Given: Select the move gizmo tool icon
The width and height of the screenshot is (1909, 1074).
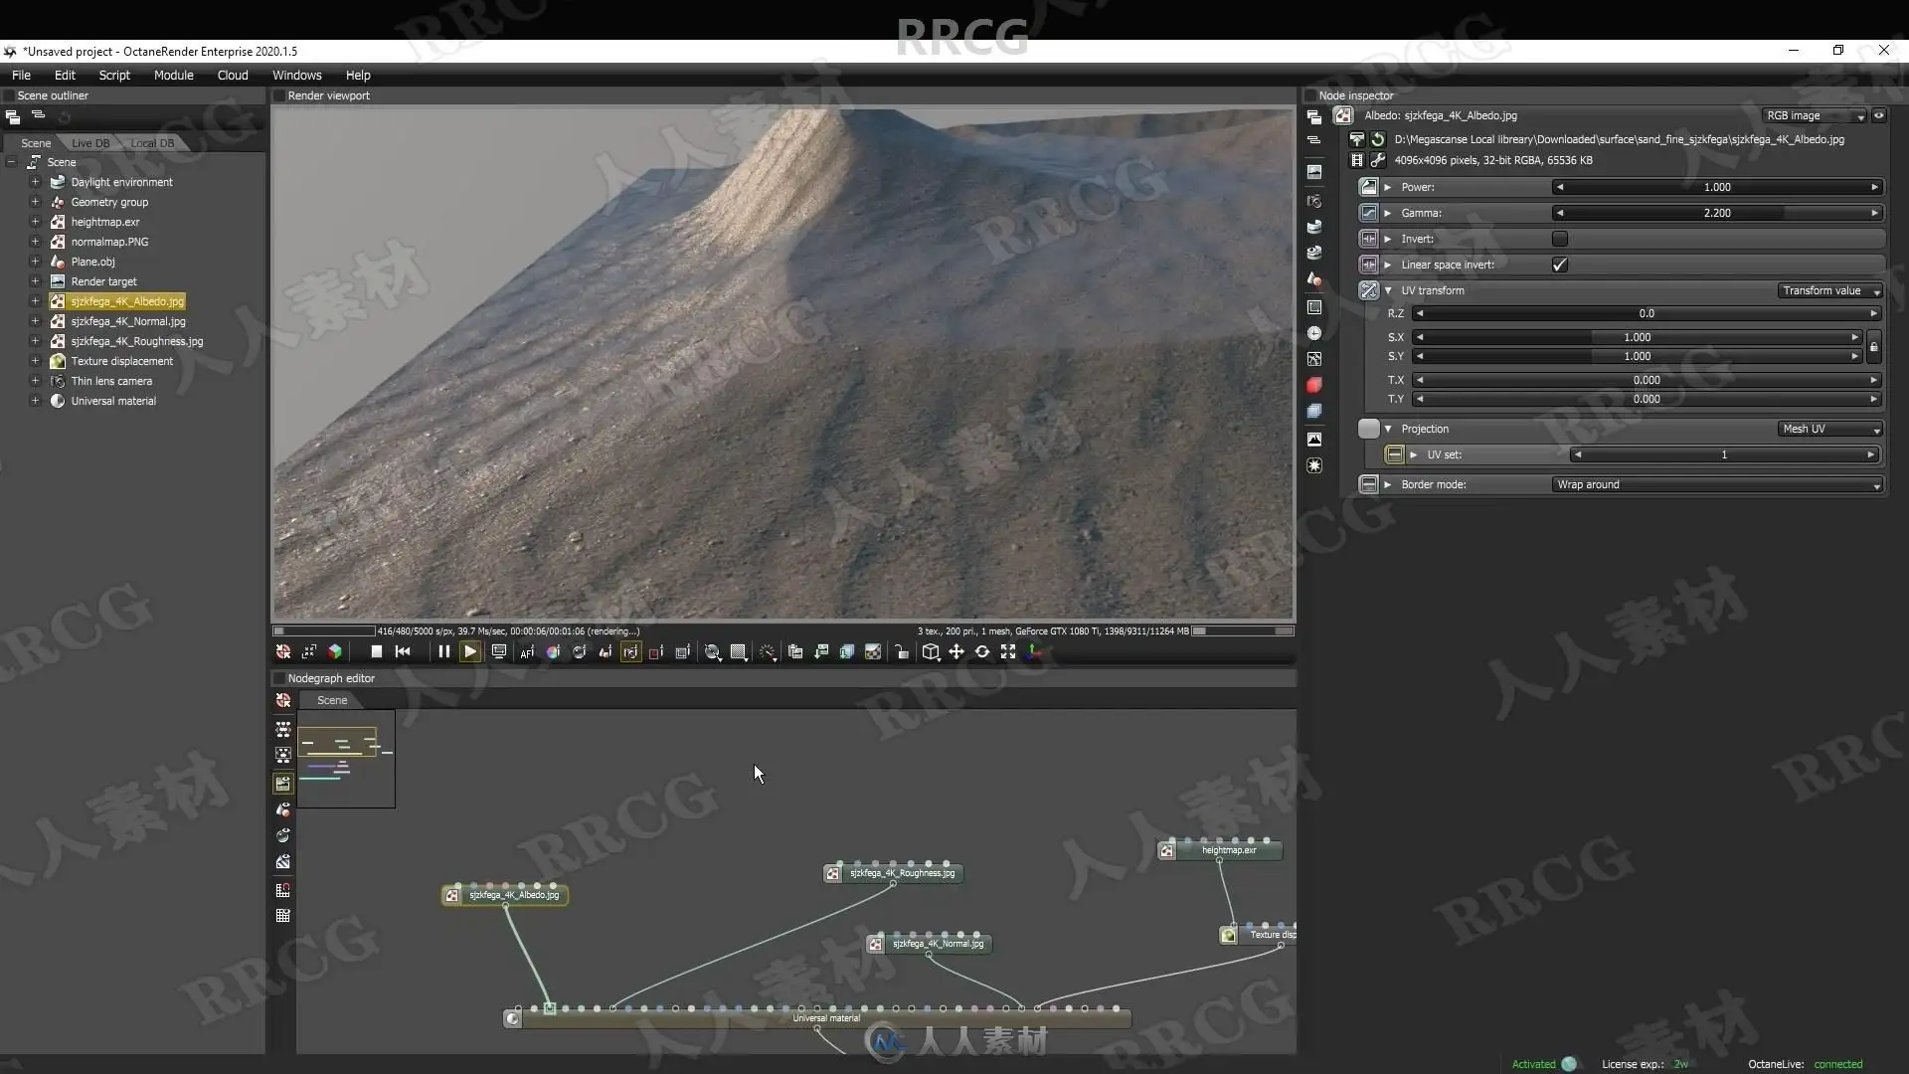Looking at the screenshot, I should click(955, 652).
